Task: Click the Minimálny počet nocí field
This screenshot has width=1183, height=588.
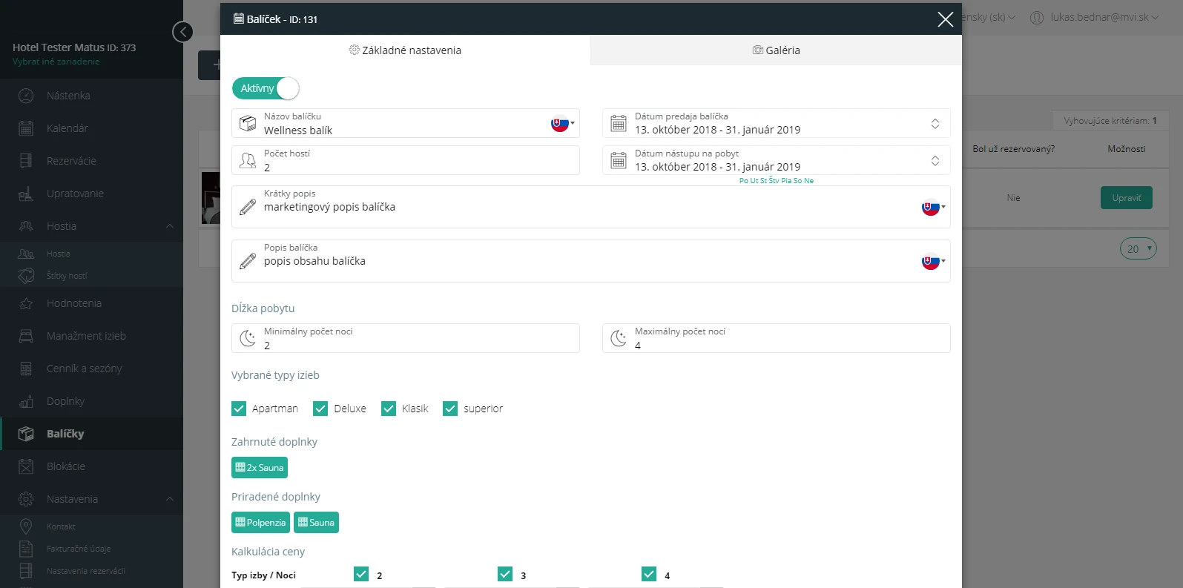Action: point(406,338)
